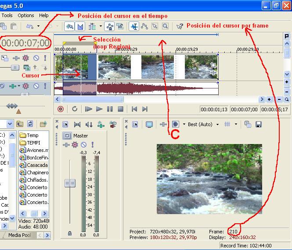Open Master bus FX gear icon
The width and height of the screenshot is (292, 250).
pyautogui.click(x=75, y=144)
